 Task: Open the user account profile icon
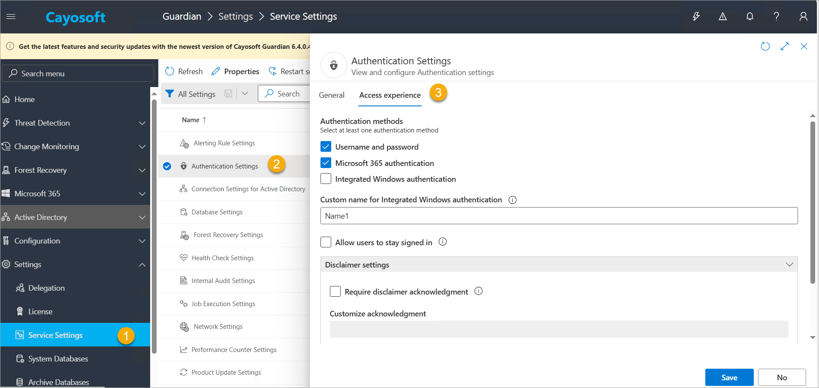click(x=803, y=16)
